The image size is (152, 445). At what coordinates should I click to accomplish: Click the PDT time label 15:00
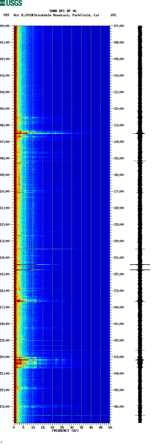[x=5, y=274]
